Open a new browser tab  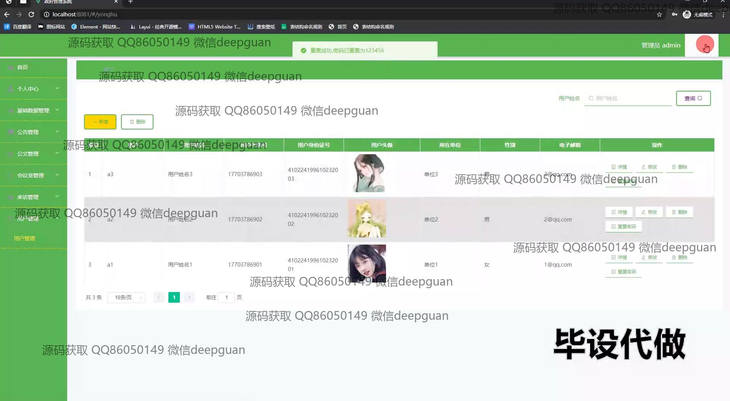(130, 2)
